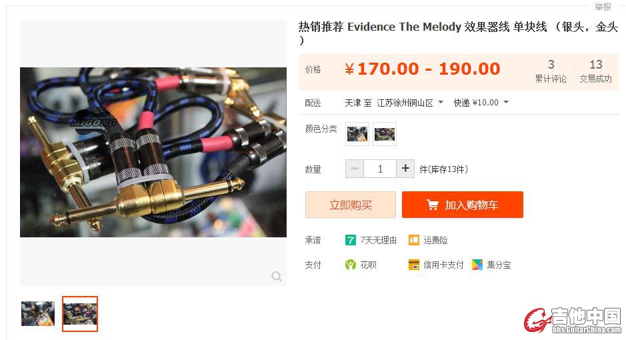Expand the 江苏徐州铜山区 delivery destination dropdown
626x340 pixels.
click(410, 103)
